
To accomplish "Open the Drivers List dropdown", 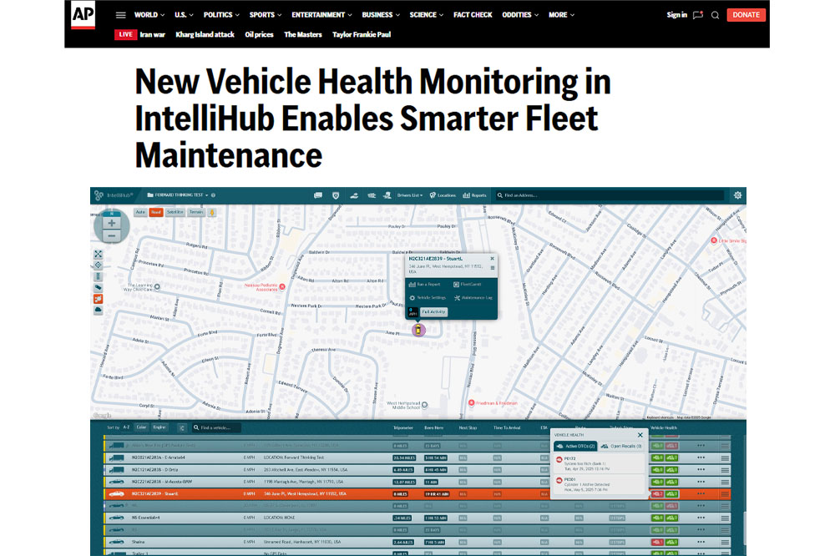I will (x=410, y=195).
